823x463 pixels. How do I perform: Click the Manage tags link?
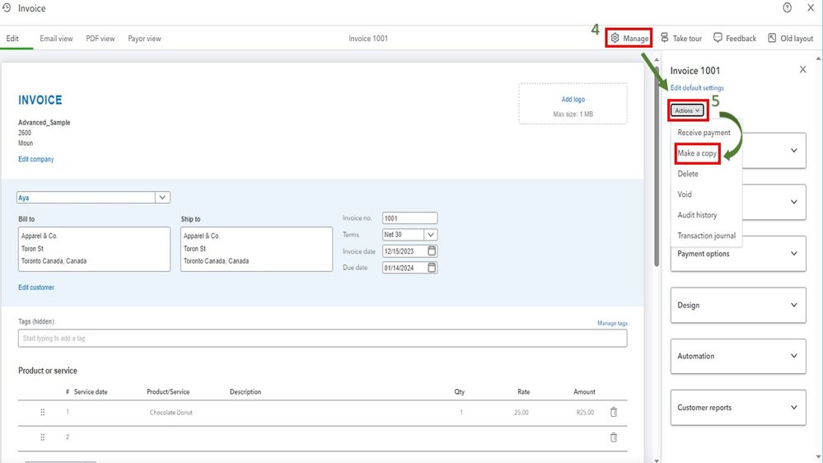pos(612,324)
